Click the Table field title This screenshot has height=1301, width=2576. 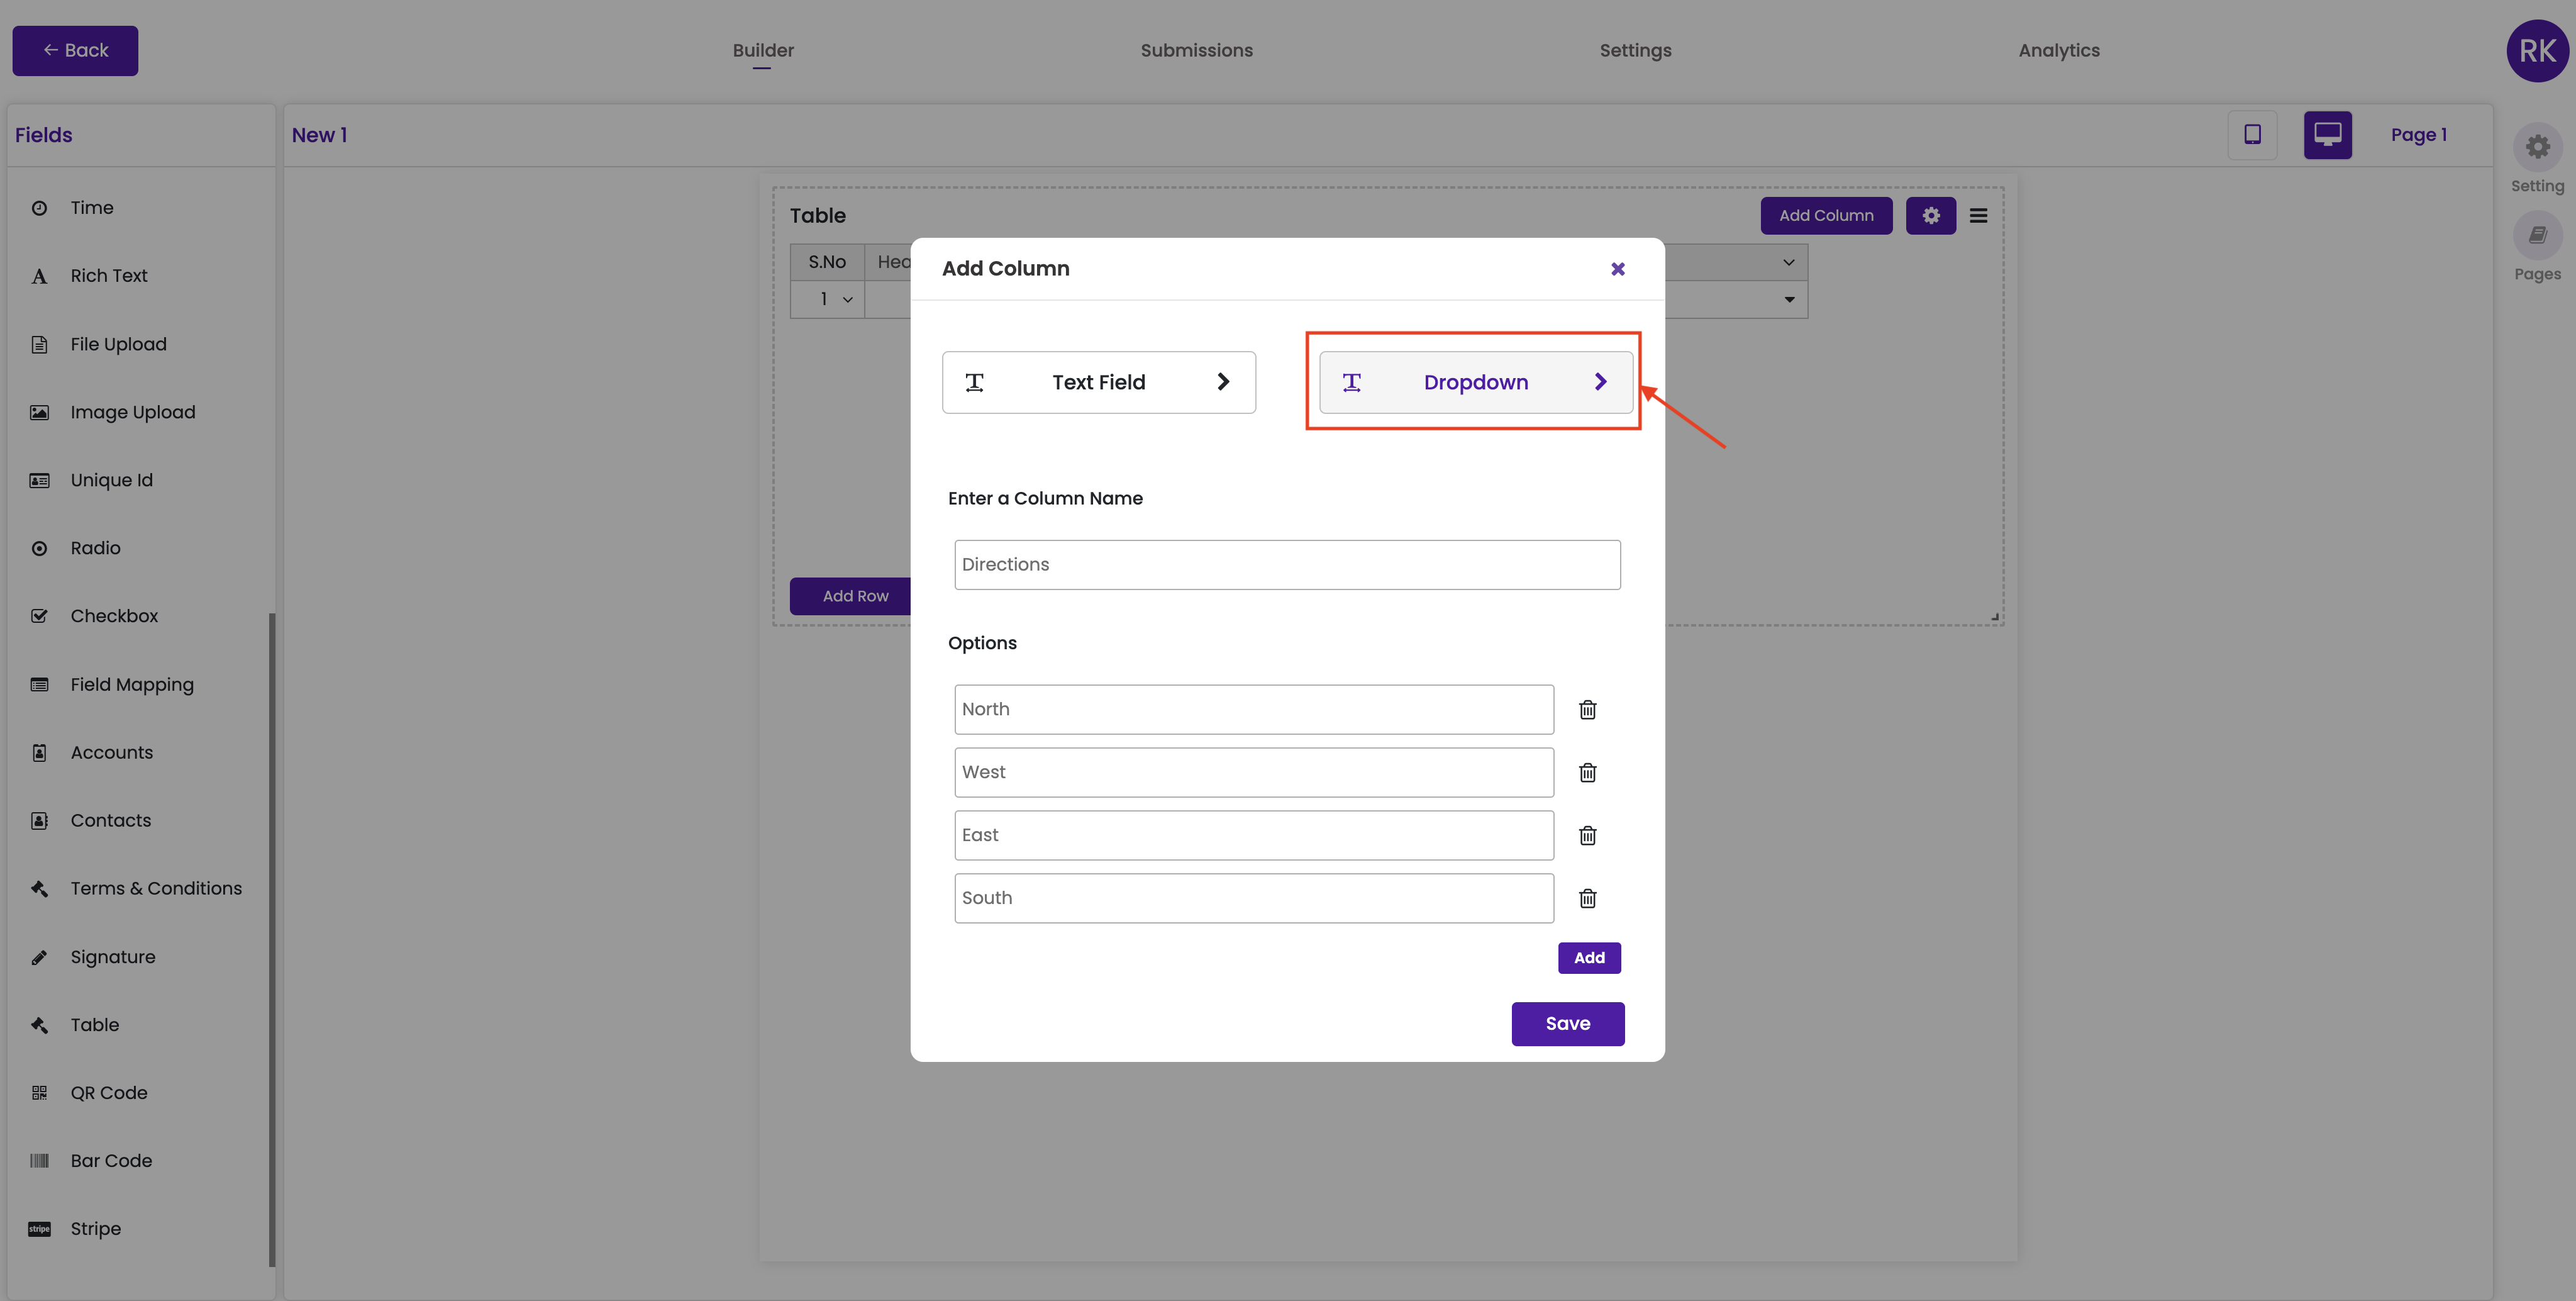pos(817,216)
